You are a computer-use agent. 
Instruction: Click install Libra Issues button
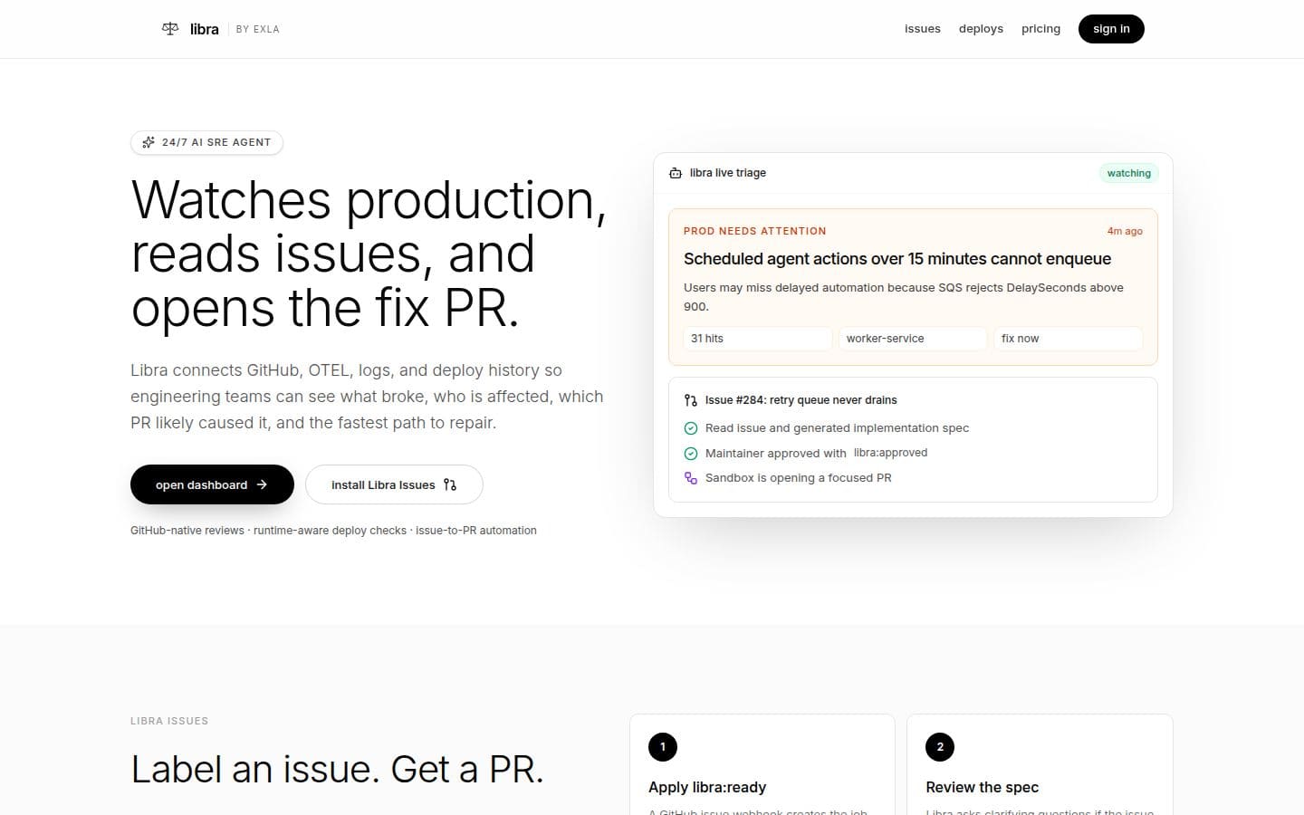pyautogui.click(x=394, y=484)
